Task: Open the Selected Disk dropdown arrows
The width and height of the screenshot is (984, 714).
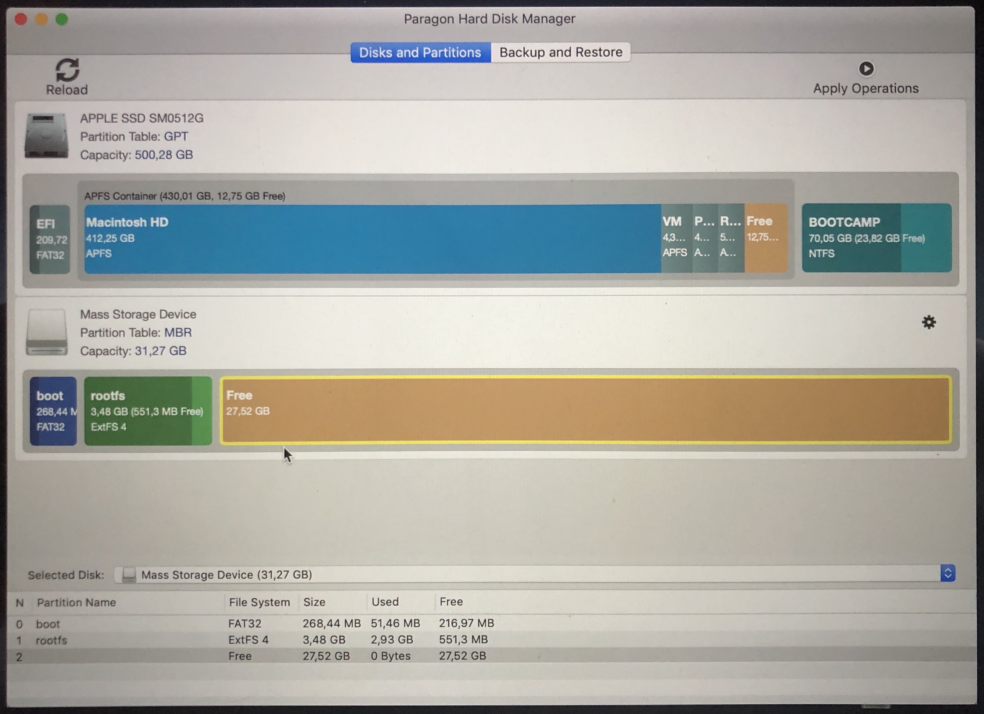Action: [x=947, y=573]
